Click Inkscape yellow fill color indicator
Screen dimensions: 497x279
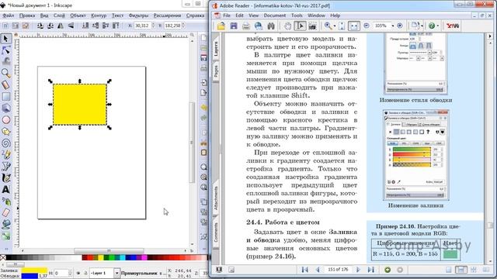pyautogui.click(x=34, y=270)
